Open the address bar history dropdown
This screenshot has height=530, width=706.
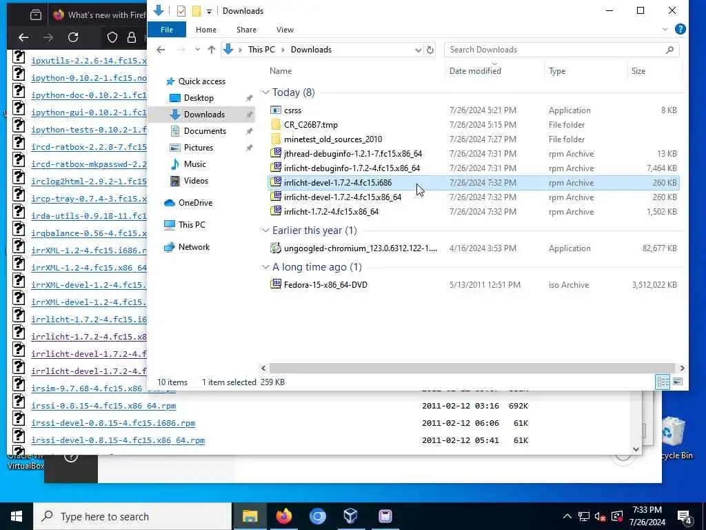[418, 50]
